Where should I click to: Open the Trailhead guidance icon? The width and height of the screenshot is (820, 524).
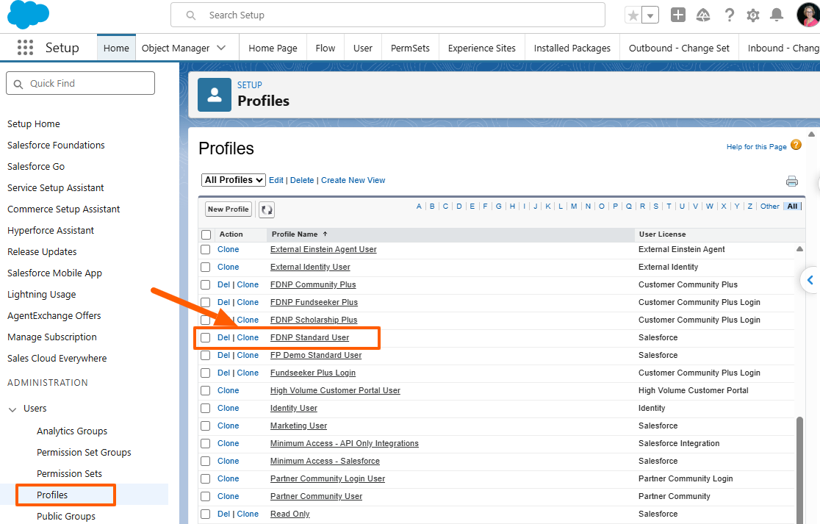point(703,15)
